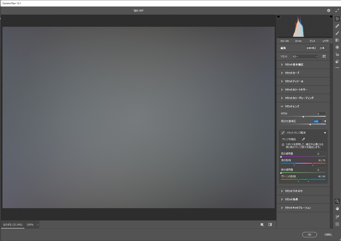Select the Hand tool

338,208
